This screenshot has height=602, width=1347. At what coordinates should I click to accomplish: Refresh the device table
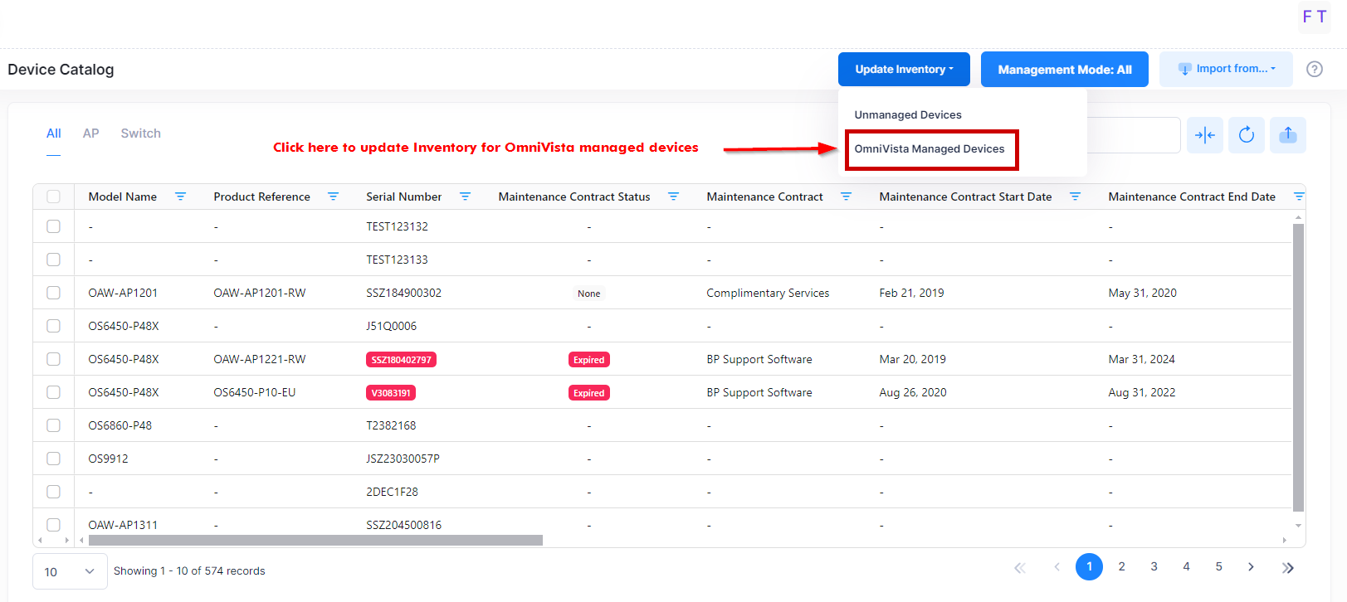coord(1247,135)
